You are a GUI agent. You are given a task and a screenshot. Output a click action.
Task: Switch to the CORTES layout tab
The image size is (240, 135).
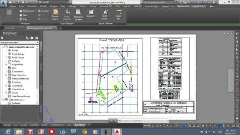pyautogui.click(x=34, y=125)
